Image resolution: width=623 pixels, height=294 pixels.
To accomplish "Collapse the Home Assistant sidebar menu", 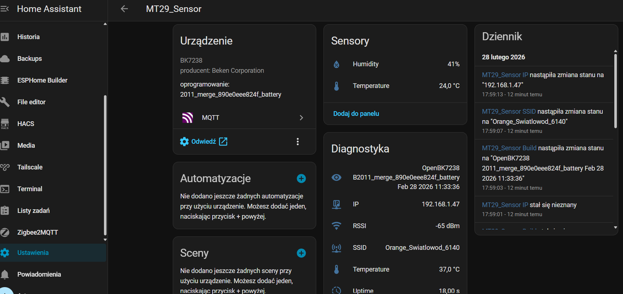I will pos(5,9).
